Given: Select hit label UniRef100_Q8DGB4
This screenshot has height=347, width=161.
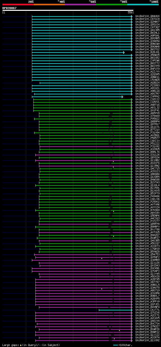Looking at the screenshot, I should coord(147,174).
